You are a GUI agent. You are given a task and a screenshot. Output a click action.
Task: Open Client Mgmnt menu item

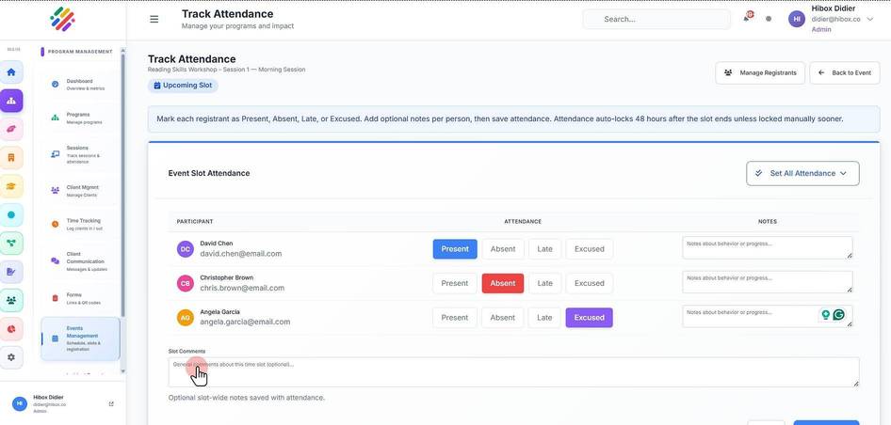coord(81,191)
